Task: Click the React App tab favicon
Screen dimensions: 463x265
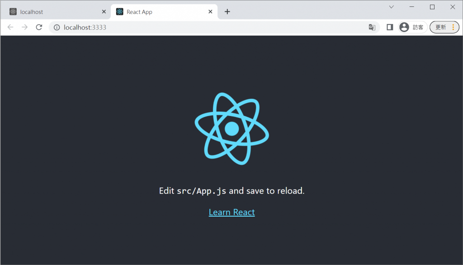Action: point(119,11)
